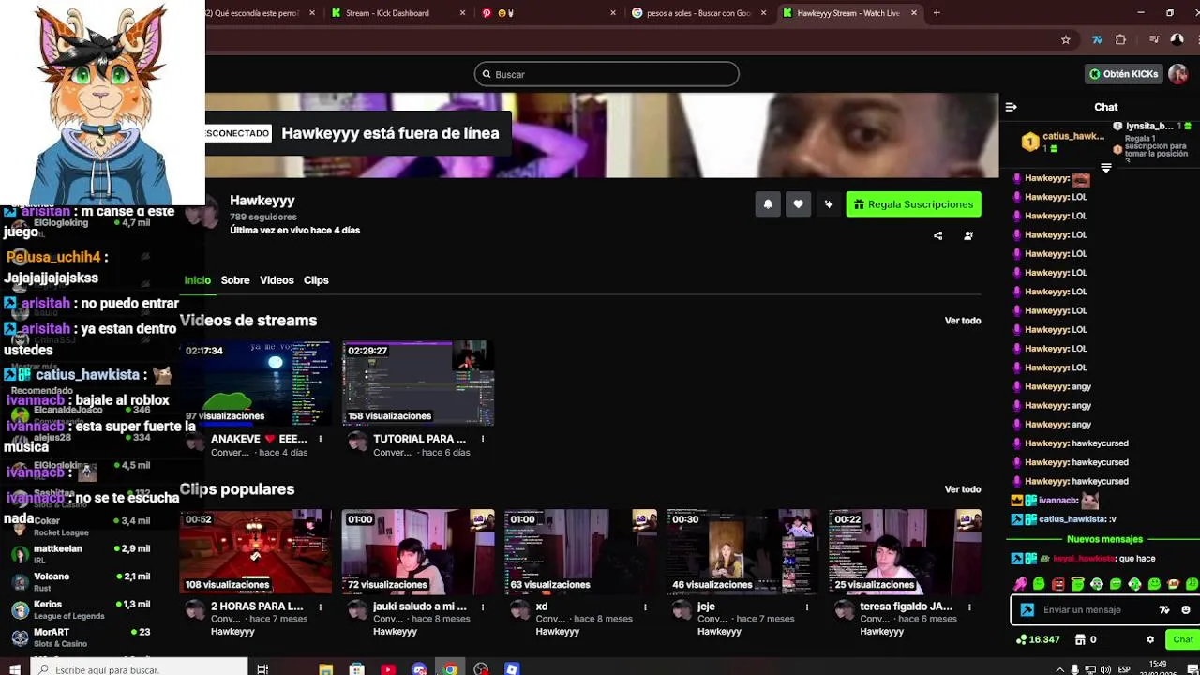The image size is (1200, 675).
Task: Click the Regala Suscripciones button
Action: click(914, 204)
